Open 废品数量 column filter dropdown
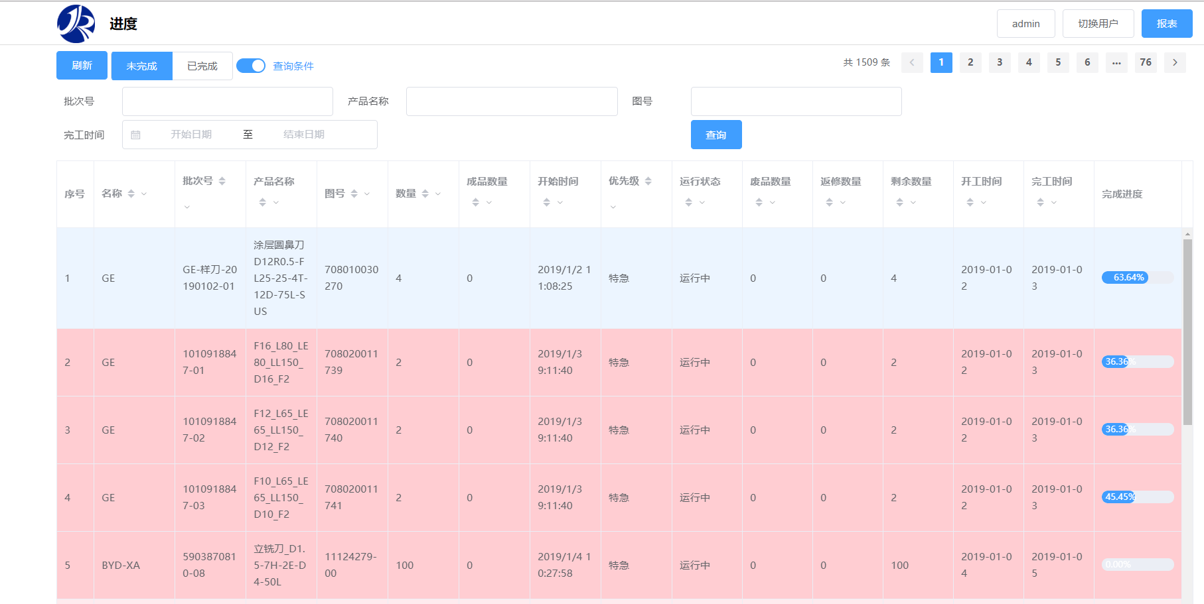 point(773,202)
